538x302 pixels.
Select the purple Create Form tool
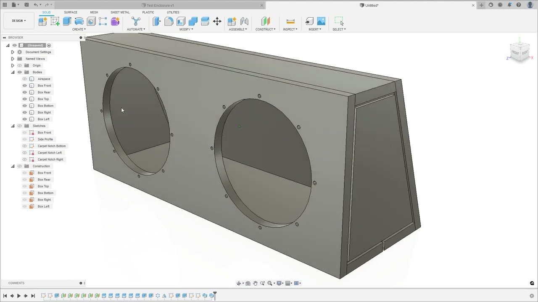(x=115, y=21)
